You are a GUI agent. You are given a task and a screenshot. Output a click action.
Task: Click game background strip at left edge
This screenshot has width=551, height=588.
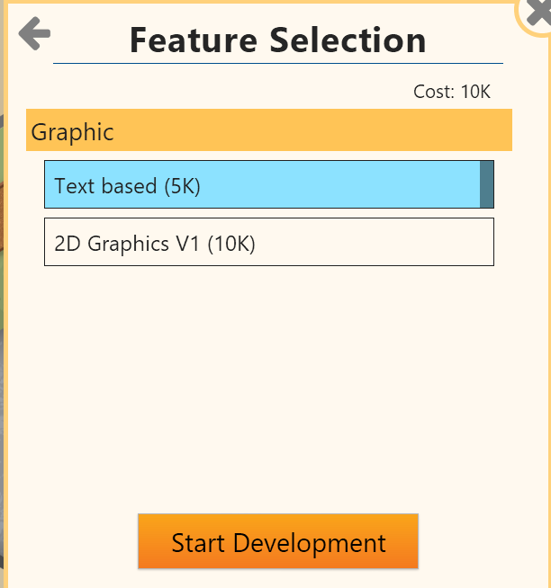(x=3, y=270)
